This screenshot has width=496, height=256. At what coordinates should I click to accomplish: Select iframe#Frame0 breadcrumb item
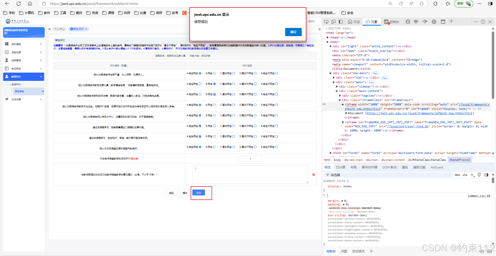click(460, 160)
